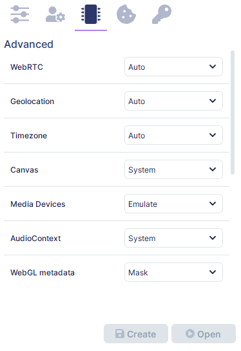
Task: Change the Media Devices Emulate dropdown
Action: [173, 204]
